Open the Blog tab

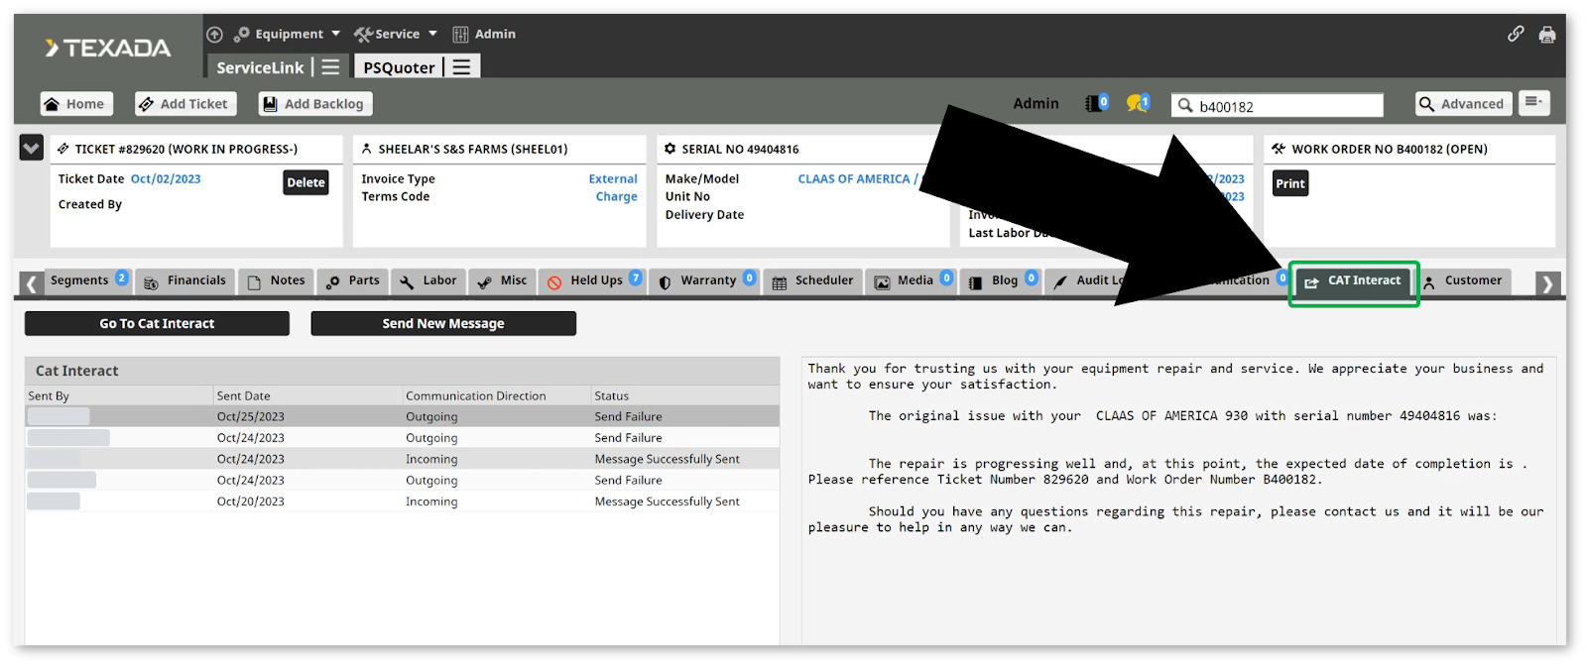click(x=1001, y=281)
